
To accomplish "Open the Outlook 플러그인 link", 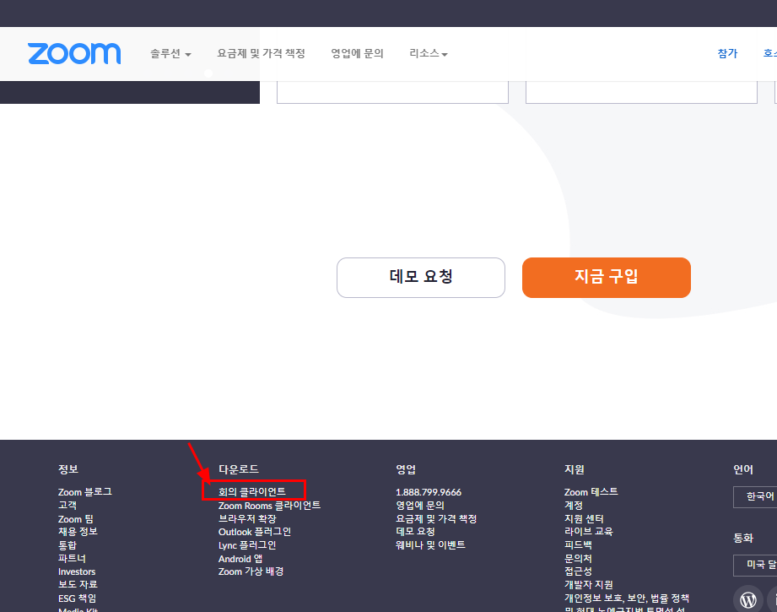I will 256,531.
